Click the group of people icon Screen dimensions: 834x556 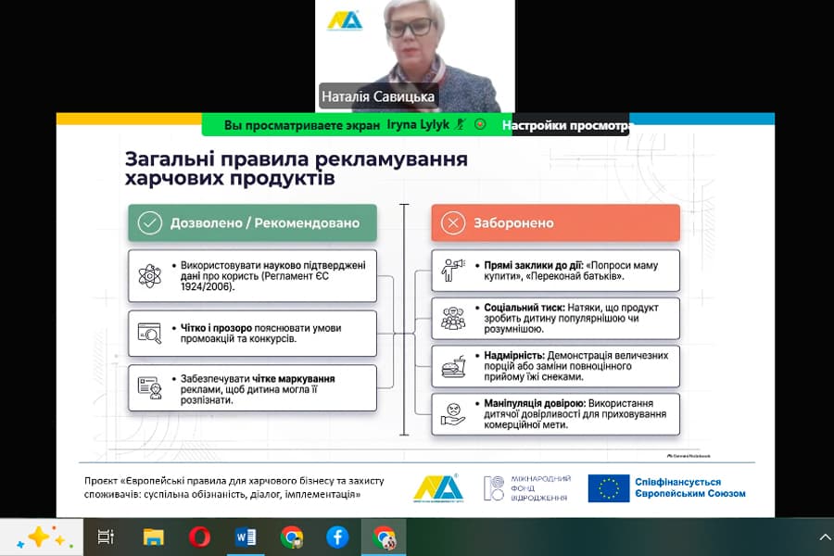453,318
